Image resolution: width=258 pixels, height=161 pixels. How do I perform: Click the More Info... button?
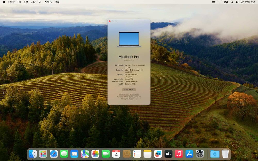click(129, 90)
